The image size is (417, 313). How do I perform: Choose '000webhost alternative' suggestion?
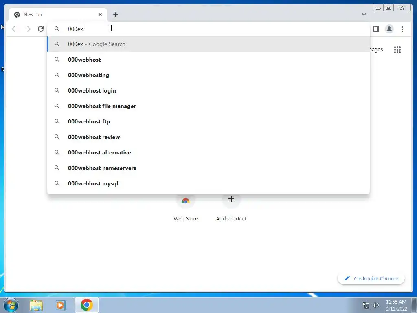click(208, 152)
